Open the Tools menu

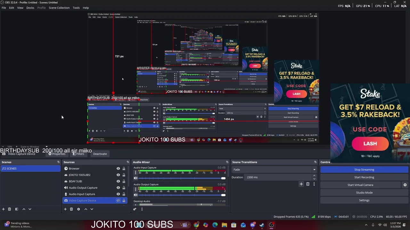76,8
